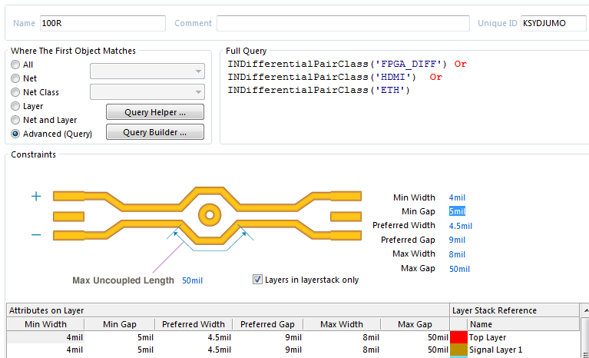Choose the Net Class radio option

[15, 92]
